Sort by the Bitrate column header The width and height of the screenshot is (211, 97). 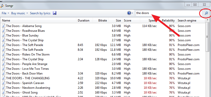(100, 20)
